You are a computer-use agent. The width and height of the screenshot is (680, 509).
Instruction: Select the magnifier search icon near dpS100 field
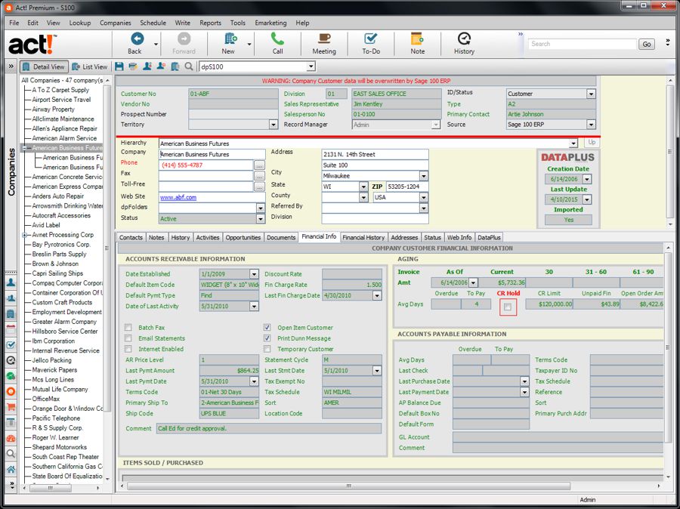187,66
